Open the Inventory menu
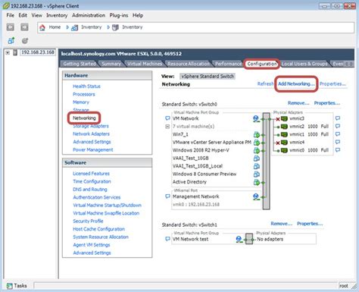 (57, 15)
